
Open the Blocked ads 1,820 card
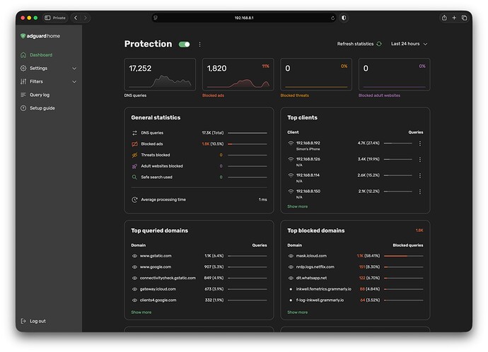click(238, 74)
